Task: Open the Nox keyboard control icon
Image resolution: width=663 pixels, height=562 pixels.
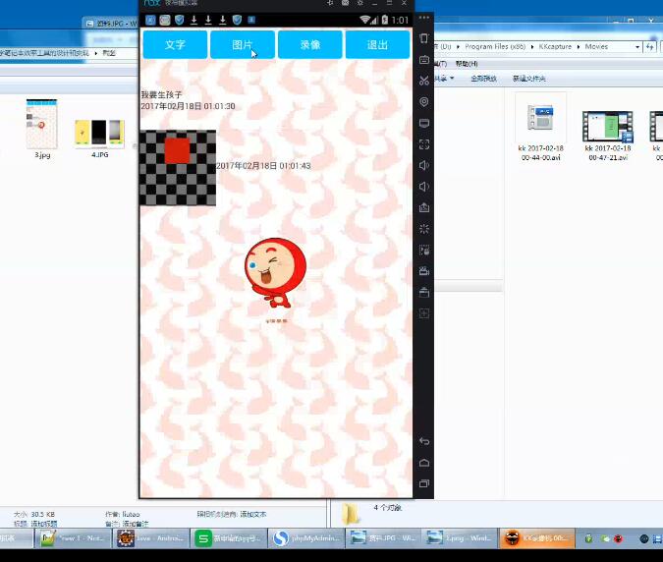Action: point(424,60)
